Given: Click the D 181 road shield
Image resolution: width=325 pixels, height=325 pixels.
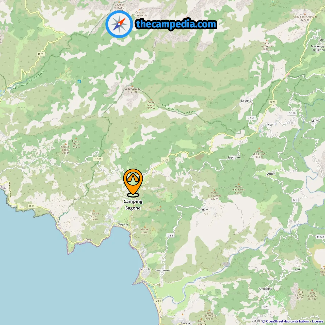Looking at the screenshot, I should coord(98,159).
